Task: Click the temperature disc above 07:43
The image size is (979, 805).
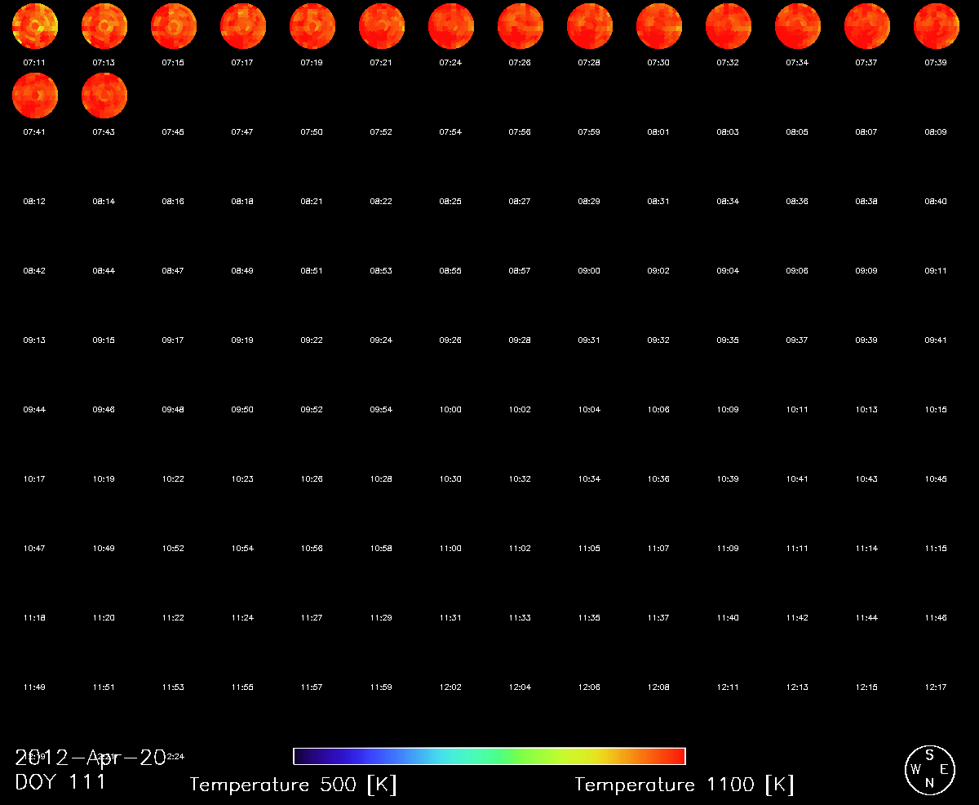Action: pos(104,96)
